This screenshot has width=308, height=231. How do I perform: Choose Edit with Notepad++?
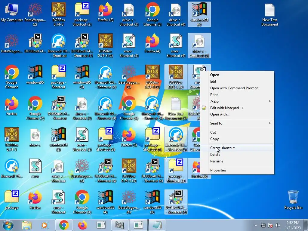click(x=237, y=108)
